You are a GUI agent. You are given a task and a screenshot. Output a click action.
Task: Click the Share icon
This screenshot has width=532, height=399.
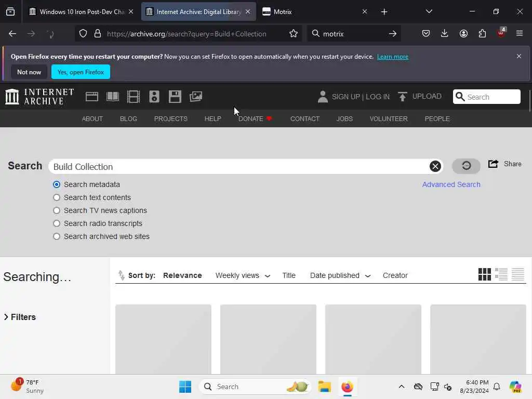[x=493, y=164]
